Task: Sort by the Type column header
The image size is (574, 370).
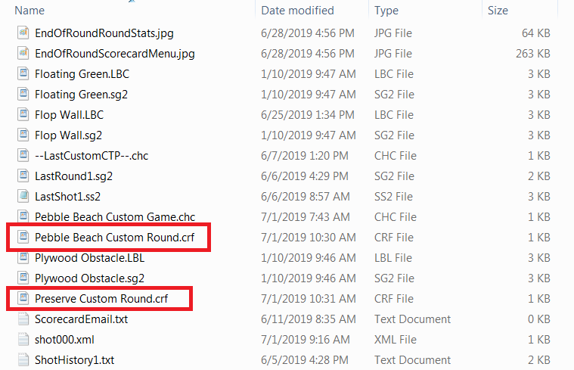Action: 386,11
